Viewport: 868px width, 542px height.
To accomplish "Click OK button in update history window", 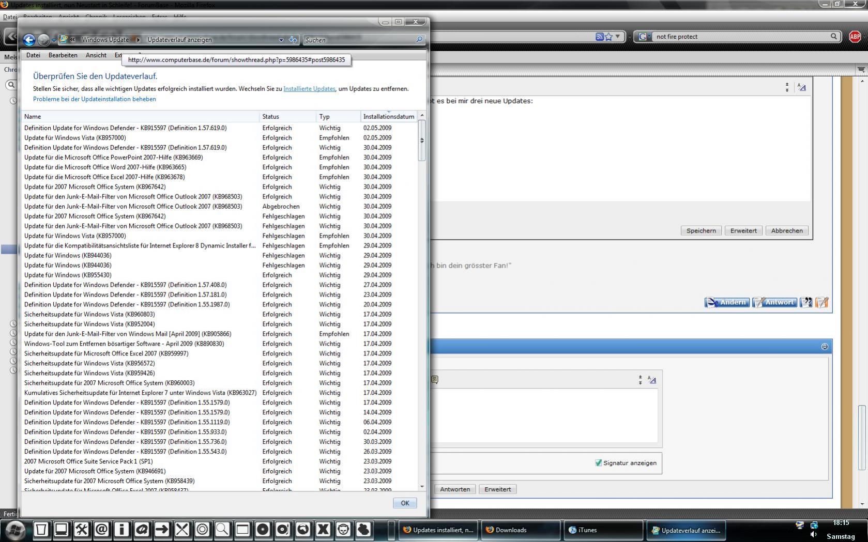I will click(x=405, y=503).
